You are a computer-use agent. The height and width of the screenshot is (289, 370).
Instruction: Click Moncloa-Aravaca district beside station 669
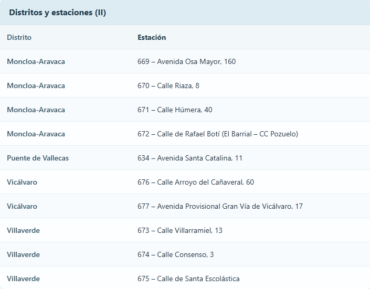coord(36,61)
